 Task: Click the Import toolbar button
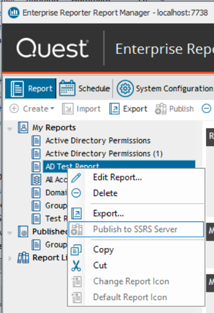(81, 109)
